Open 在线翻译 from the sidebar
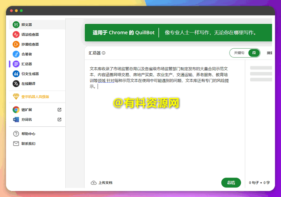The height and width of the screenshot is (197, 281). 37,84
